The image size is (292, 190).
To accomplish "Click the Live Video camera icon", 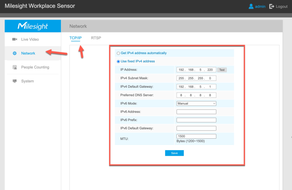I will tap(15, 39).
